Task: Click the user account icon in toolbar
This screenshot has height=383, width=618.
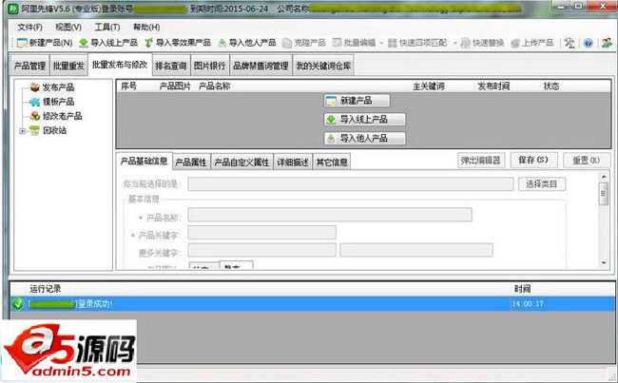Action: 607,43
